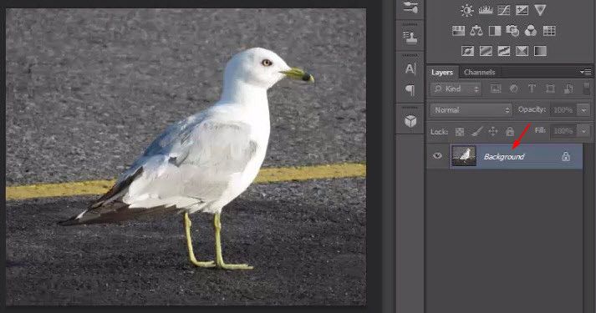Image resolution: width=596 pixels, height=313 pixels.
Task: Add an Invert adjustment layer
Action: 467,51
